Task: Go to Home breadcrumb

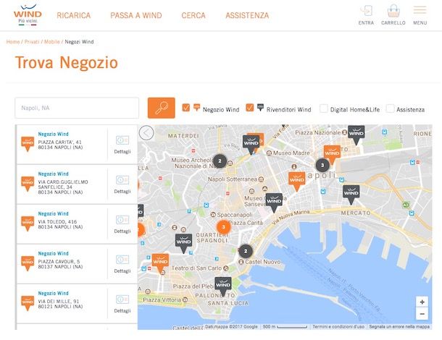Action: coord(13,42)
